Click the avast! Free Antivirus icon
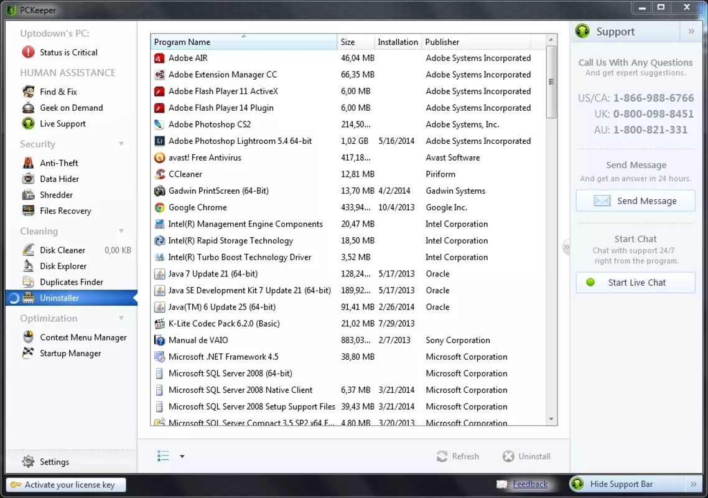708x498 pixels. point(159,157)
